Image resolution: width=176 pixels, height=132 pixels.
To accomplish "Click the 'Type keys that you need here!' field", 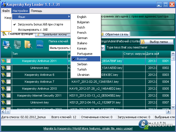I will click(x=140, y=48).
